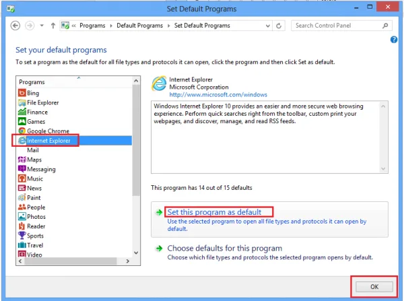This screenshot has height=301, width=404.
Task: Open the microsoft.com/windows link
Action: click(x=218, y=94)
